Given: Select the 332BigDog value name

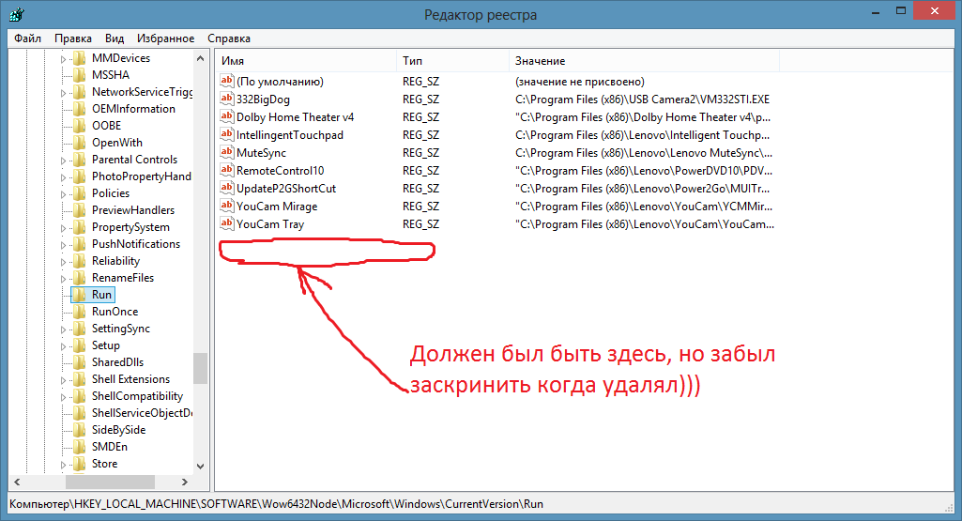Looking at the screenshot, I should tap(263, 99).
